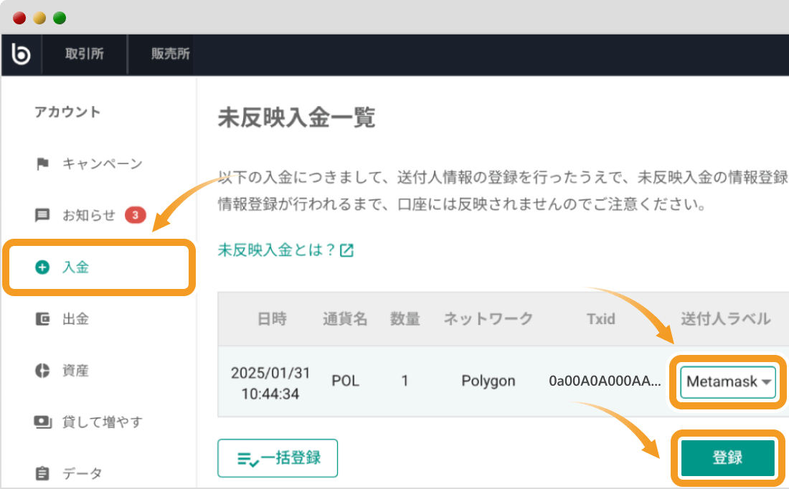Click the red notification badge 3
This screenshot has width=789, height=489.
pyautogui.click(x=136, y=215)
